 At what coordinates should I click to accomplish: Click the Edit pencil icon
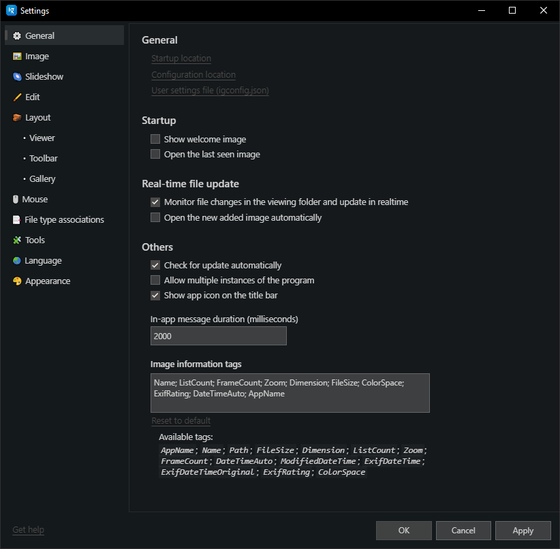17,97
